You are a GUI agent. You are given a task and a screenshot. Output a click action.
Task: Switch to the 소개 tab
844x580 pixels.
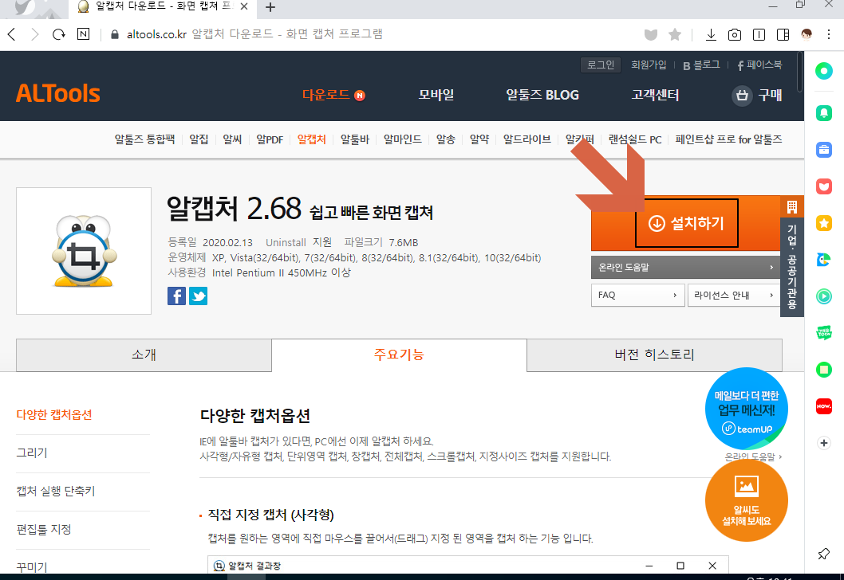[x=144, y=355]
